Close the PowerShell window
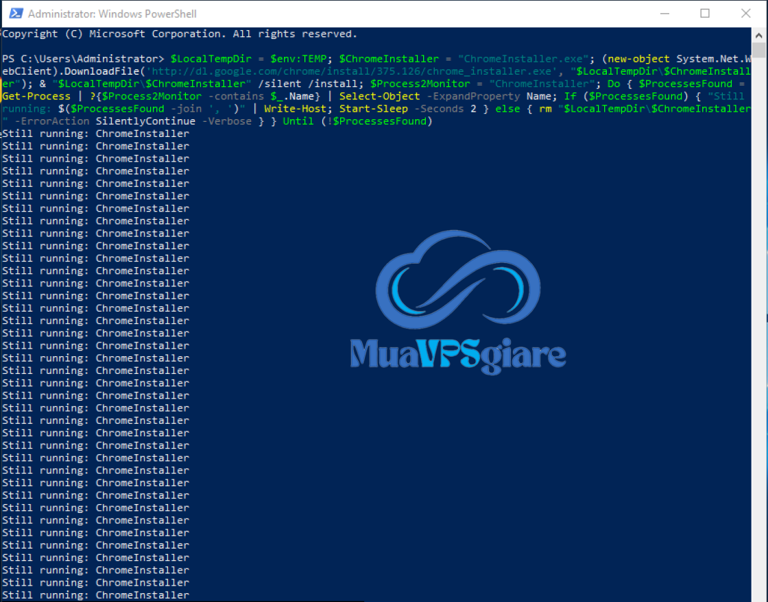 [x=746, y=13]
